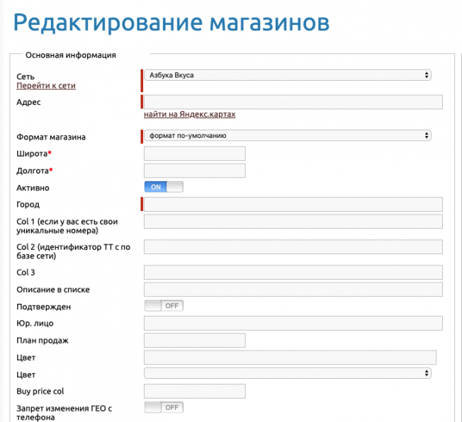Image resolution: width=462 pixels, height=422 pixels.
Task: Toggle the Активно switch off
Action: (164, 187)
